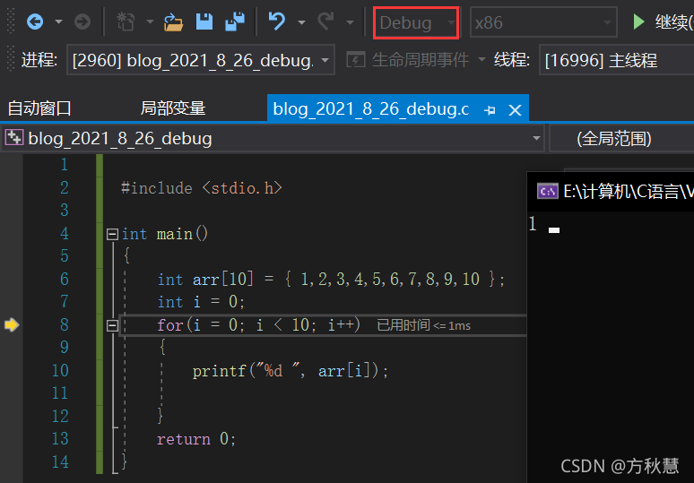Close the blog_2021_8_26_debug.c tab
The image size is (694, 483).
pyautogui.click(x=515, y=110)
